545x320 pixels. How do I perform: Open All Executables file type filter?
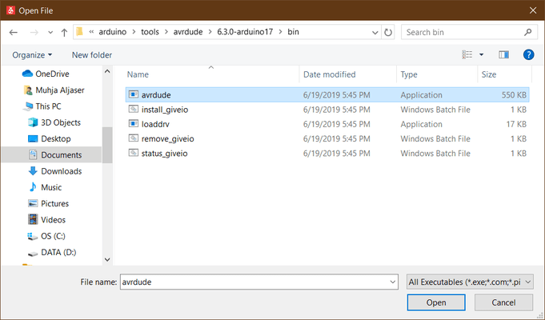click(x=470, y=282)
